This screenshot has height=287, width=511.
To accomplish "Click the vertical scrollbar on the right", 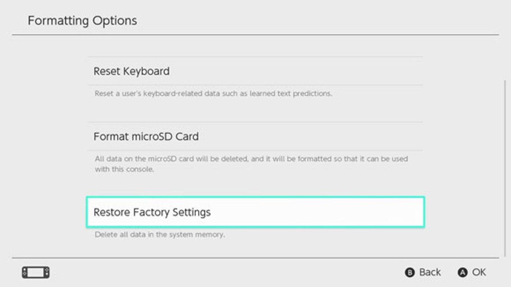I will [x=505, y=168].
